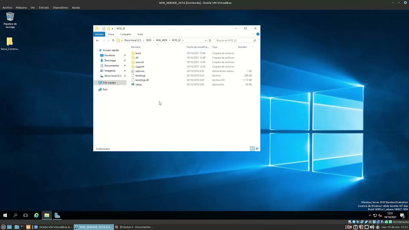
Task: Click the W10_32 breadcrumb chevron
Action: point(183,41)
